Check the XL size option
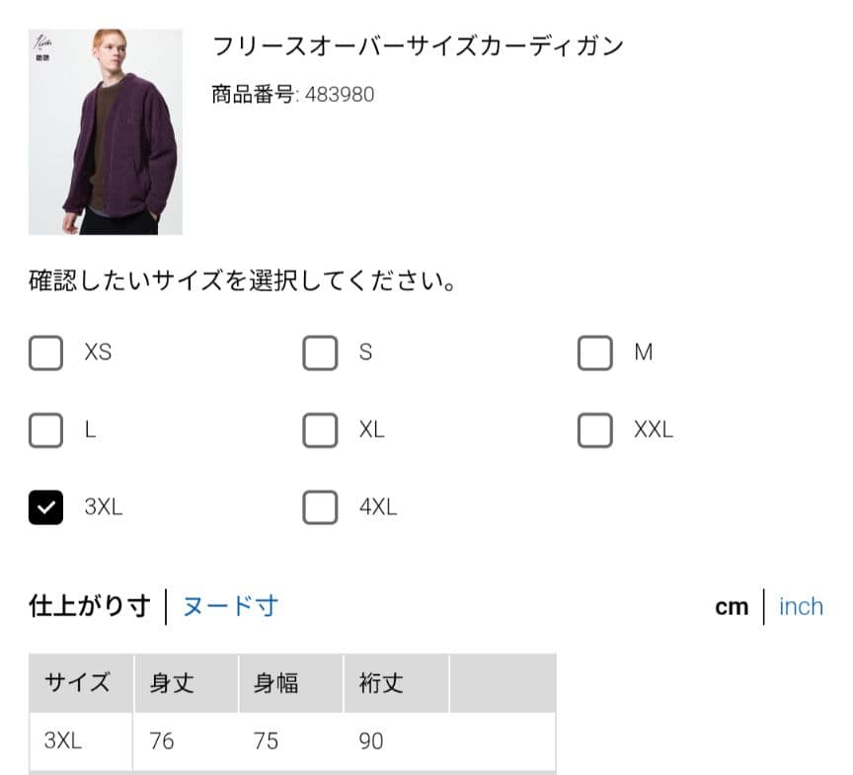The image size is (853, 775). click(320, 430)
